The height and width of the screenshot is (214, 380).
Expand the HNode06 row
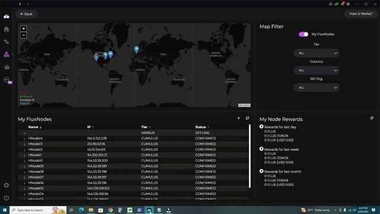click(24, 183)
